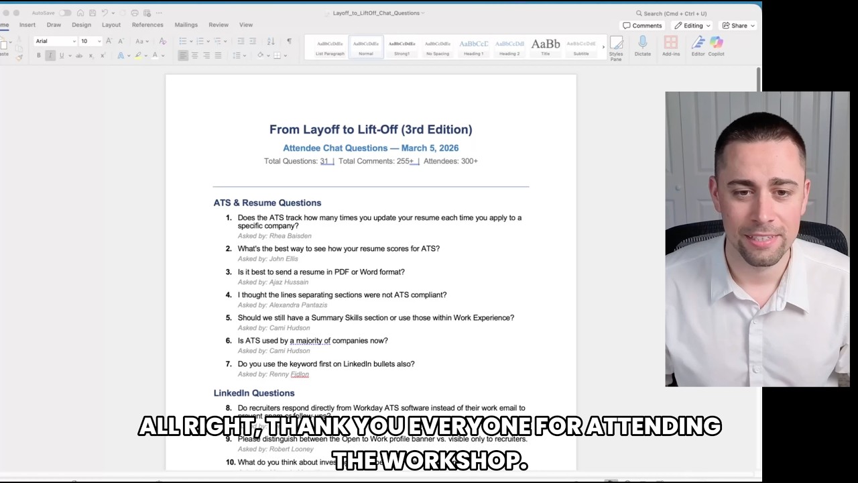
Task: Toggle left text alignment
Action: (183, 55)
